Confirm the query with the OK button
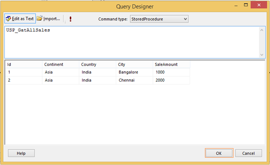 click(x=219, y=153)
